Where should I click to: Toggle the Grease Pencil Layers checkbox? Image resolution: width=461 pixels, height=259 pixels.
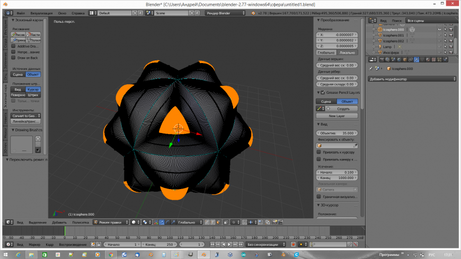[x=323, y=92]
